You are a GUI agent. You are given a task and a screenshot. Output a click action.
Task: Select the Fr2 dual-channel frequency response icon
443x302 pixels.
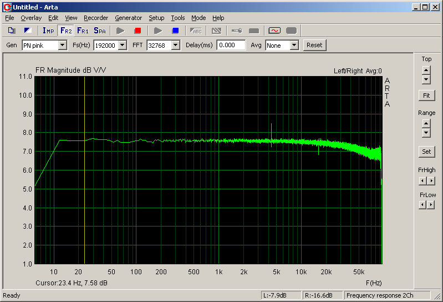66,31
